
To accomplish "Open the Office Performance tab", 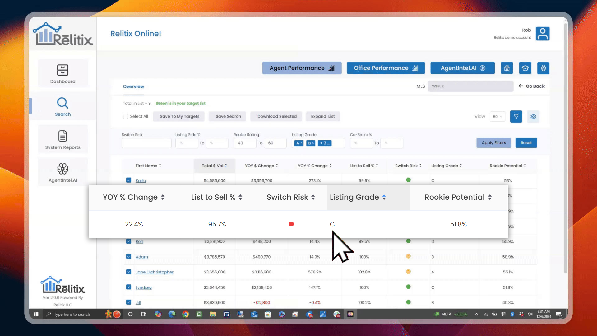I will [386, 68].
